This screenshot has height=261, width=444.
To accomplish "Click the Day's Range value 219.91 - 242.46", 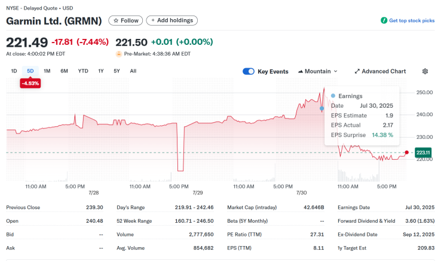I will 194,207.
